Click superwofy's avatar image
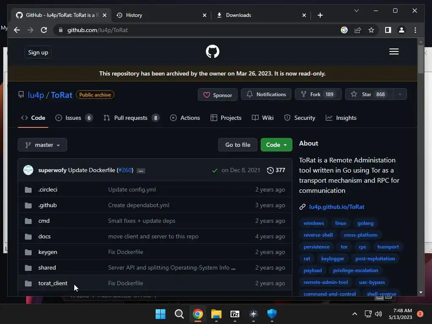The height and width of the screenshot is (324, 432). 28,170
